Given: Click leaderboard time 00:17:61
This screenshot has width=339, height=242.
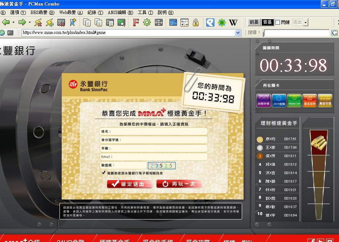Looking at the screenshot, I should point(290,139).
